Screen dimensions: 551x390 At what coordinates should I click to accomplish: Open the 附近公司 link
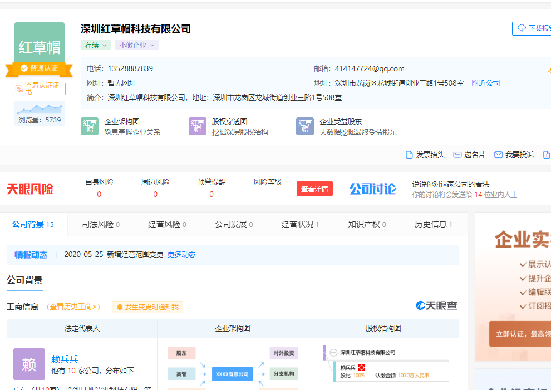point(486,83)
